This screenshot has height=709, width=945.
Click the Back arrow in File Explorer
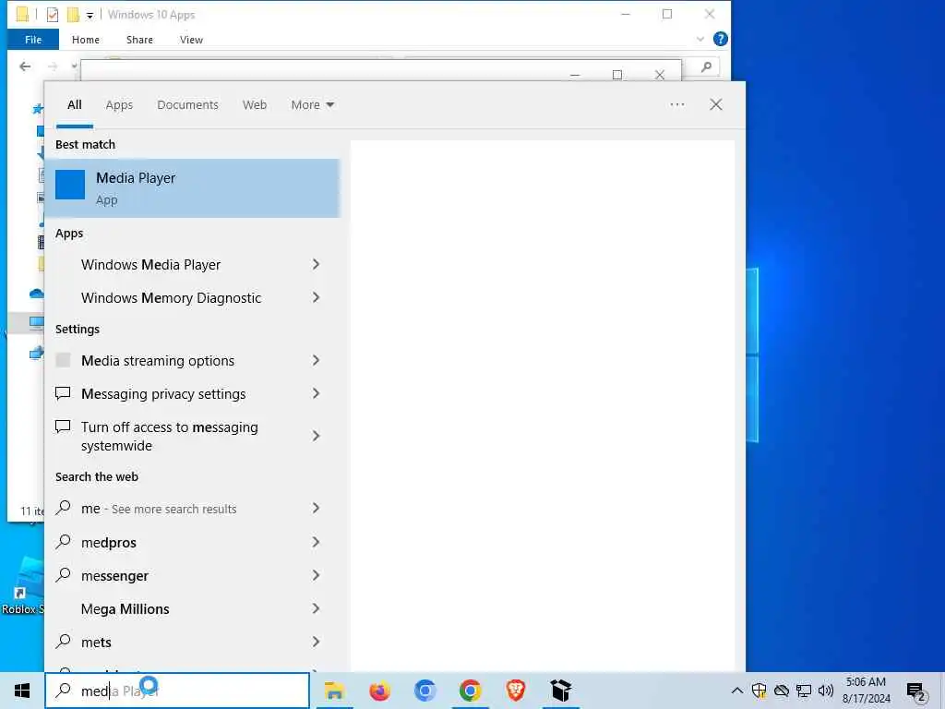(25, 66)
